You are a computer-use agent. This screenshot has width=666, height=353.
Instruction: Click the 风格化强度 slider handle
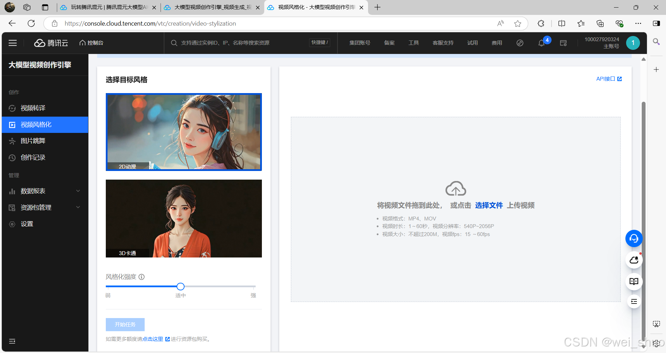(180, 287)
